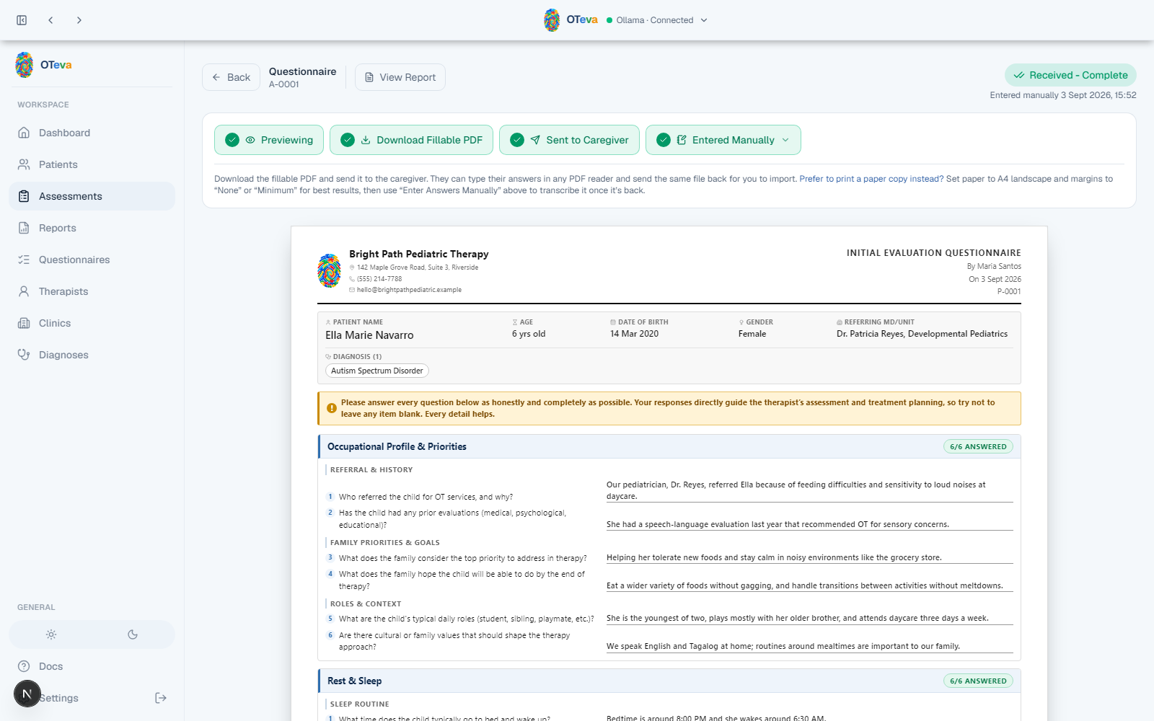Click the logout icon next to Settings

(161, 698)
